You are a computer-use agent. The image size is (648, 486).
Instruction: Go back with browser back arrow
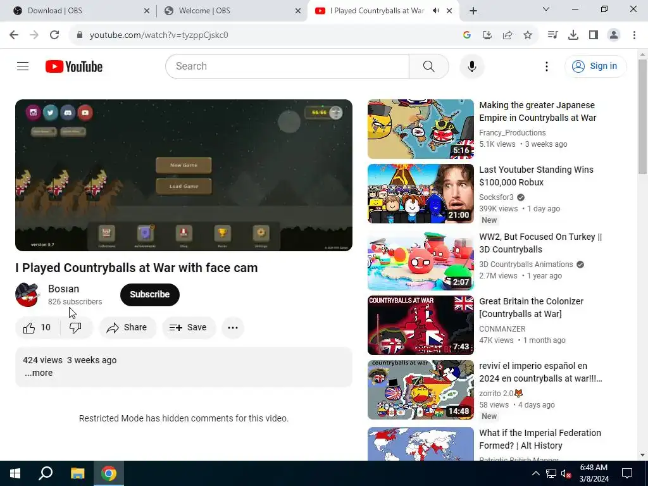[x=14, y=35]
